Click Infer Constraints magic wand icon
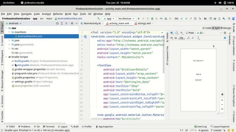236x132 pixels. tap(193, 38)
